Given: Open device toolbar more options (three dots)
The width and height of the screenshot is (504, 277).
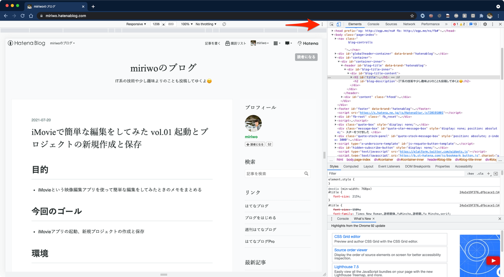Looking at the screenshot, I should [x=322, y=24].
